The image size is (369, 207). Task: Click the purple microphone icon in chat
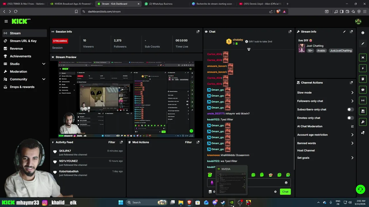(212, 183)
